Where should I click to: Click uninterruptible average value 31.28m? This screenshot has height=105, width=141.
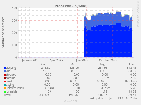coord(105,88)
